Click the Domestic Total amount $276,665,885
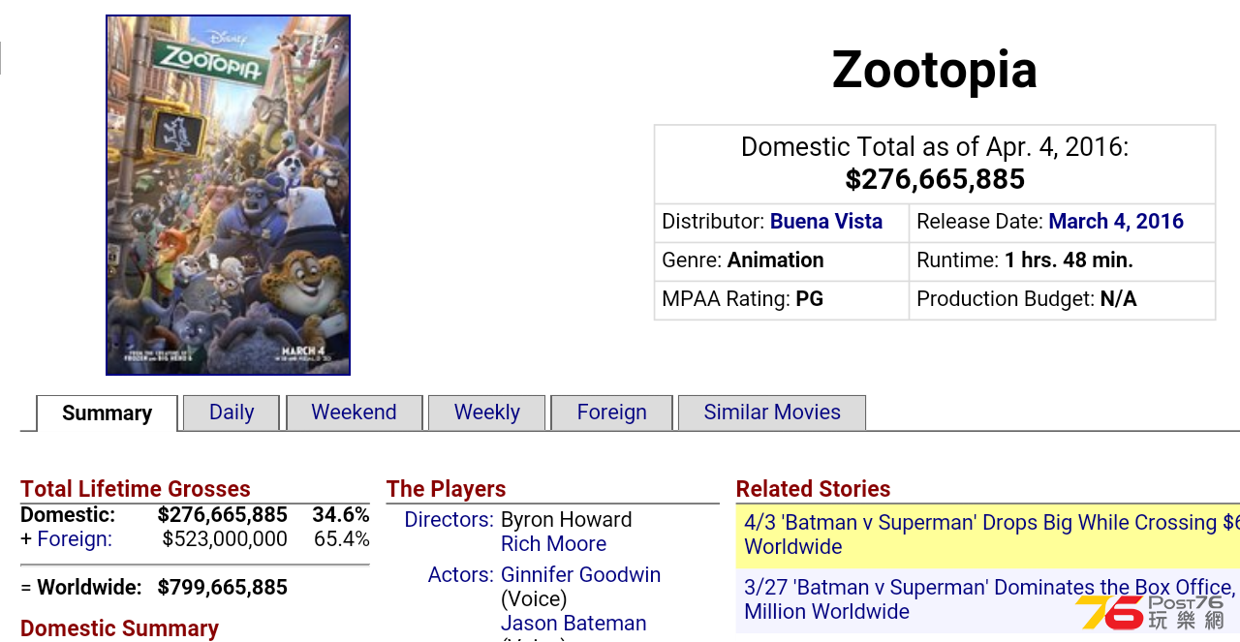This screenshot has height=642, width=1240. [935, 180]
